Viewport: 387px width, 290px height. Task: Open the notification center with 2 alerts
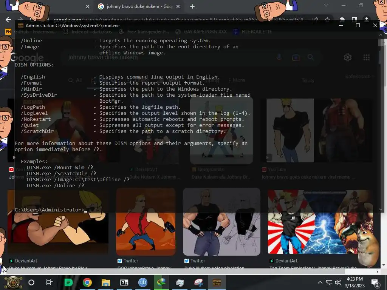(x=375, y=282)
